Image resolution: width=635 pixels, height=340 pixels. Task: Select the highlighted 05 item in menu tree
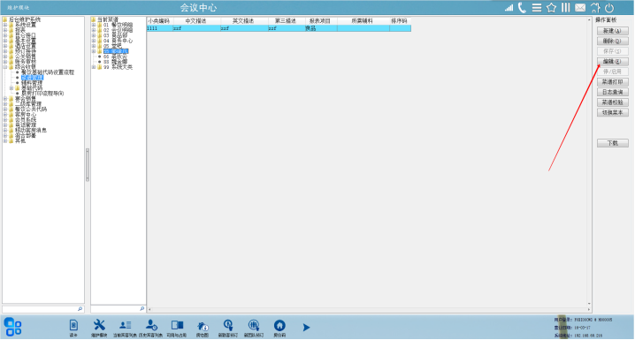click(116, 51)
